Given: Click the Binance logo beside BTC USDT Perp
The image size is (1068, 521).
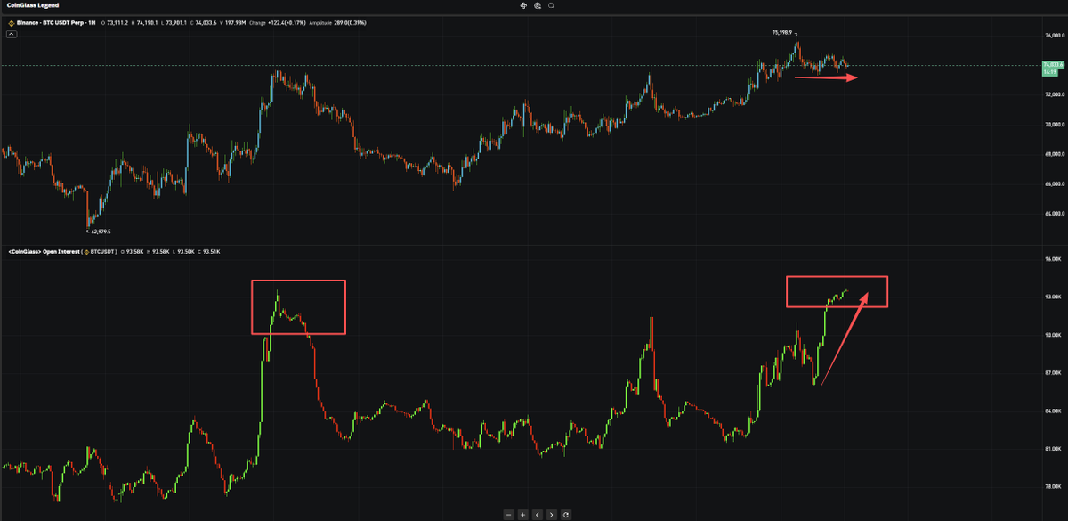Looking at the screenshot, I should (11, 23).
